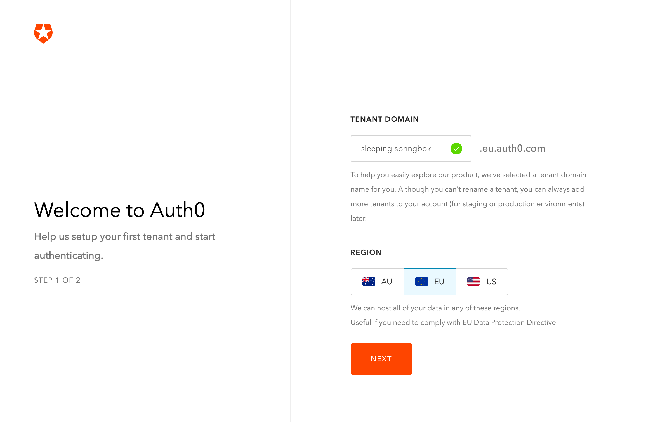The width and height of the screenshot is (660, 422).
Task: Click the Welcome to Auth0 heading
Action: pos(120,210)
